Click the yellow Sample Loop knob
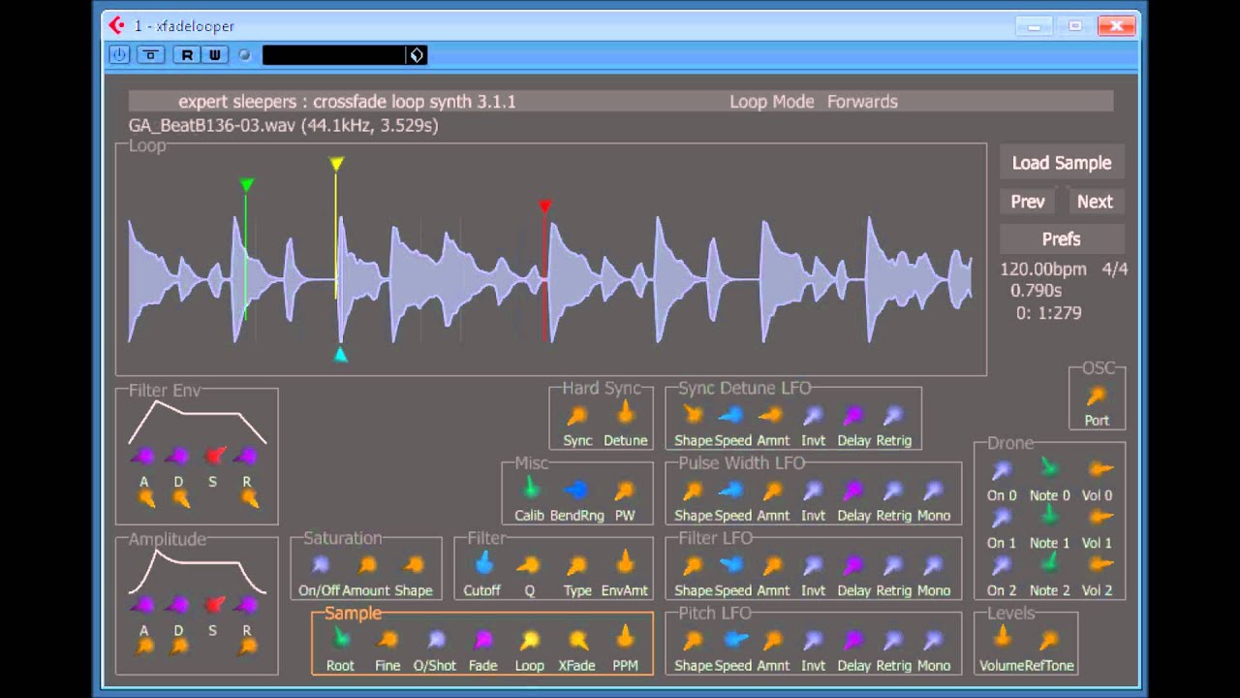The height and width of the screenshot is (698, 1240). (x=529, y=640)
